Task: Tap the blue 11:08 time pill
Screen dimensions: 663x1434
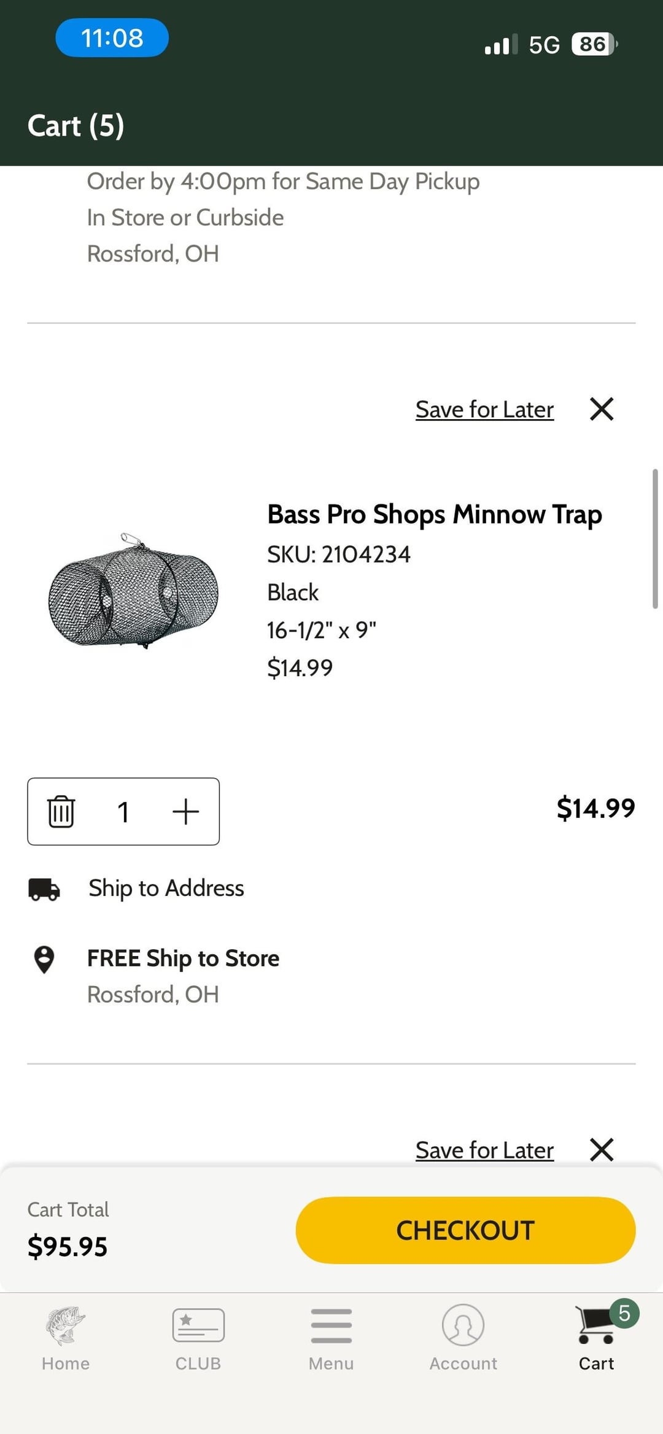Action: (x=112, y=38)
